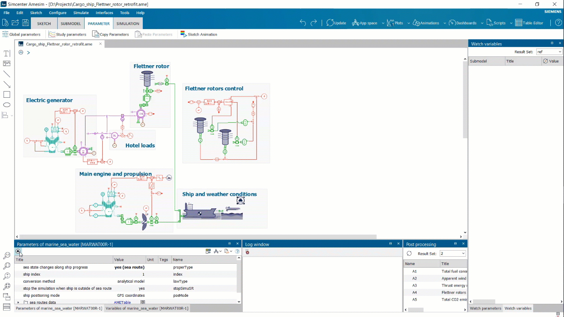The width and height of the screenshot is (564, 317).
Task: Open Watch variables Result Set dropdown
Action: pos(549,52)
